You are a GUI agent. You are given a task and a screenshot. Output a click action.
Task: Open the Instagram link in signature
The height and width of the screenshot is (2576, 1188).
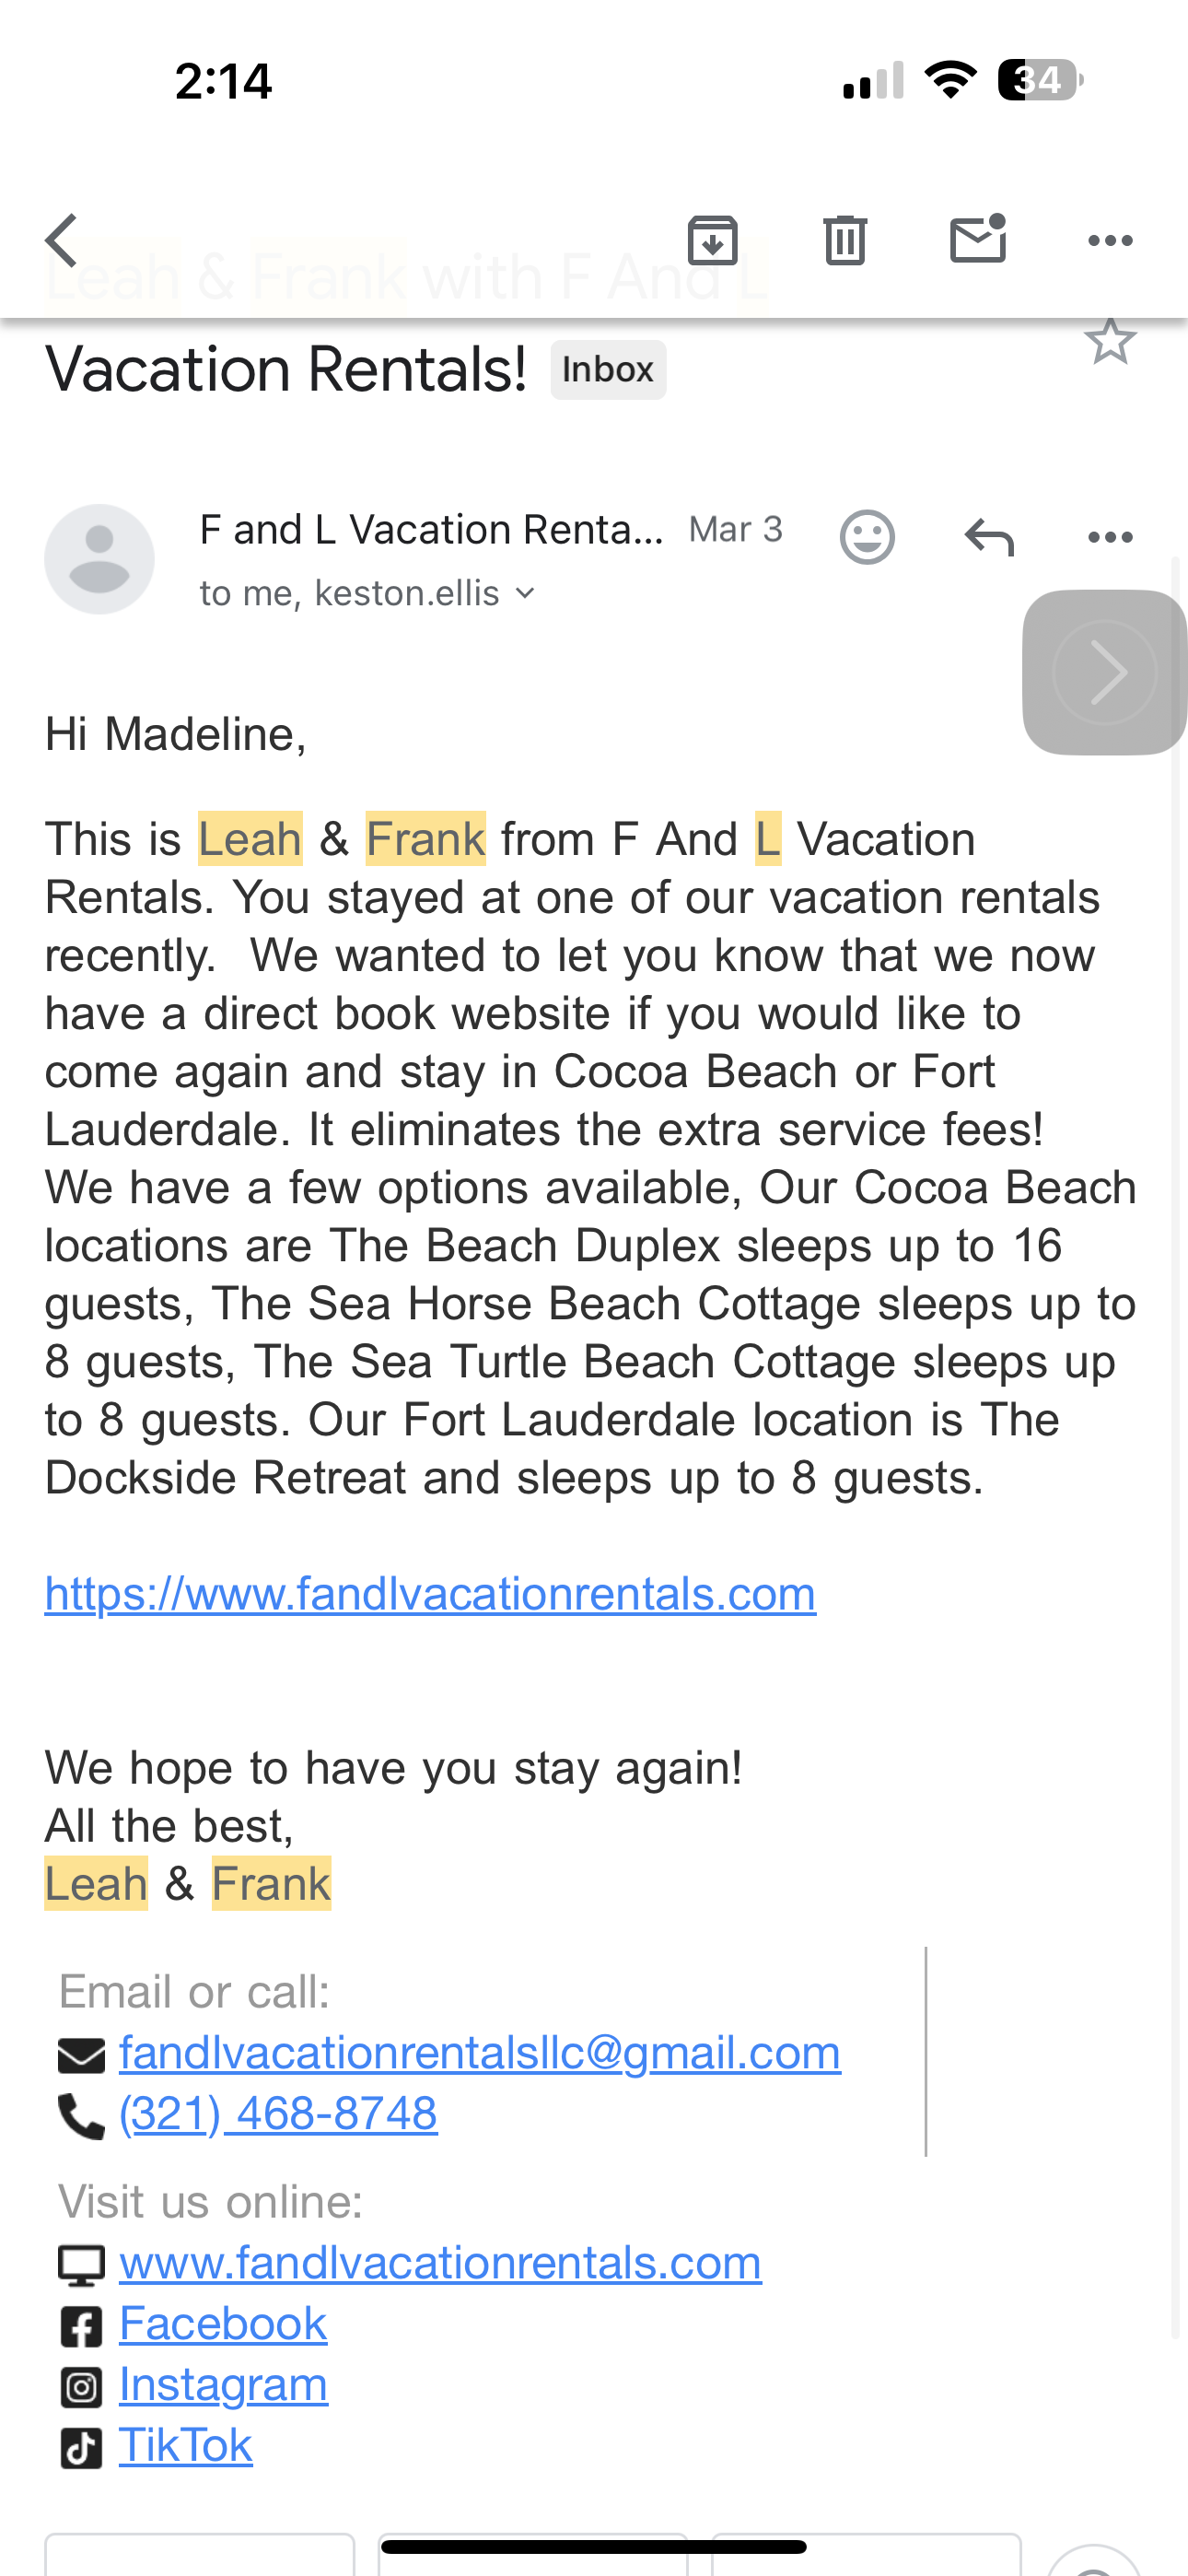223,2384
